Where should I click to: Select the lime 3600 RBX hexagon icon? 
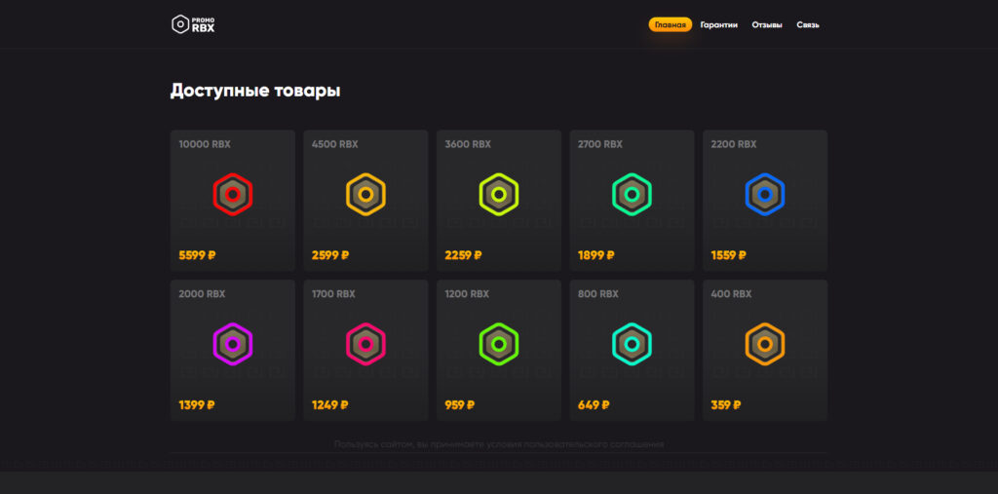pos(499,194)
